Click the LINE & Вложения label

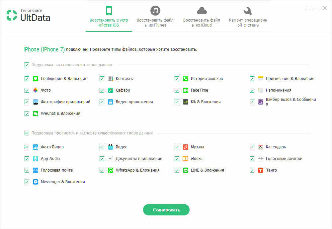[x=207, y=170]
